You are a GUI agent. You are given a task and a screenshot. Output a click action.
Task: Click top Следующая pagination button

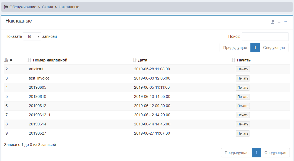pos(274,48)
